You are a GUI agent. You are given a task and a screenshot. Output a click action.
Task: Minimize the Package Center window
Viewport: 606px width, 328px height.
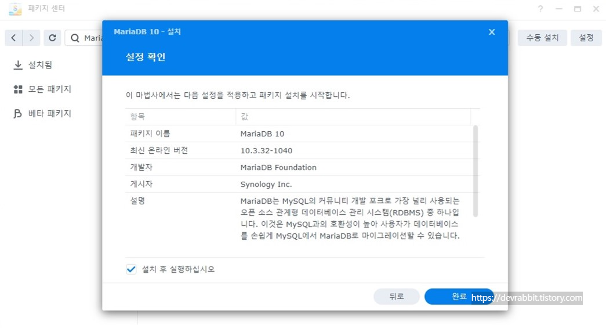559,9
